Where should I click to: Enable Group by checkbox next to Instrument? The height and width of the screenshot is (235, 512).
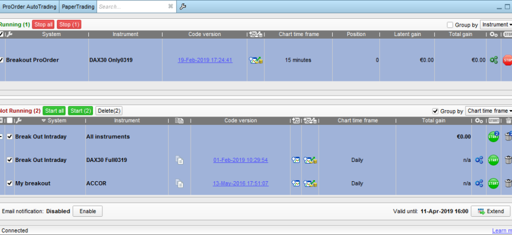[x=450, y=25]
